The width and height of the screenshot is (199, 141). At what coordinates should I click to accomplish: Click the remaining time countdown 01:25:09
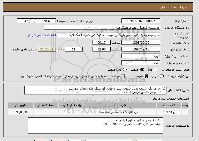tap(47, 49)
